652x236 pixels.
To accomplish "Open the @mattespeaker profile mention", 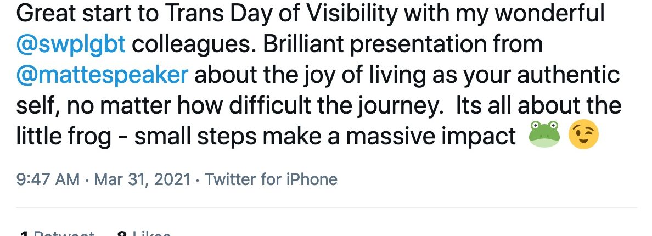I will click(x=102, y=75).
